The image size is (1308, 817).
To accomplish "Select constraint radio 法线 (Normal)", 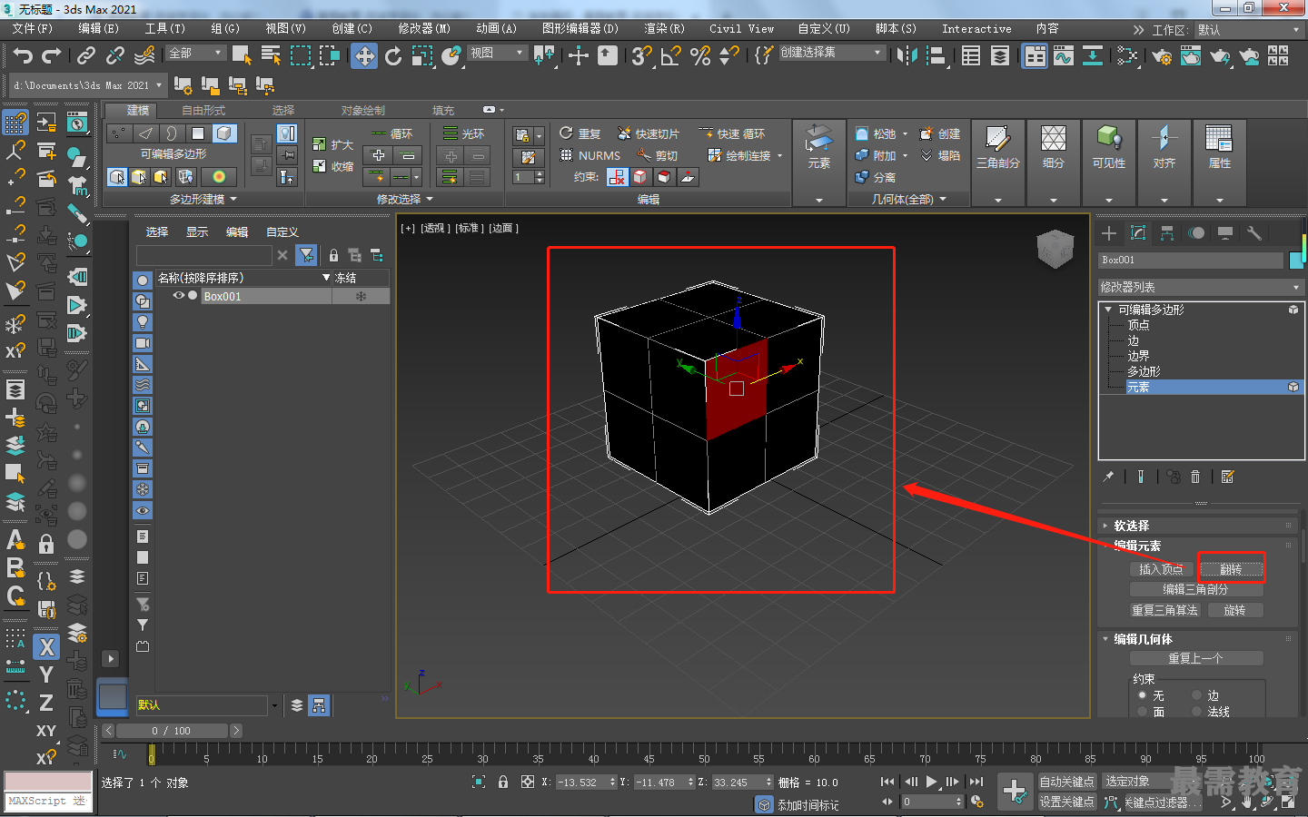I will coord(1196,712).
